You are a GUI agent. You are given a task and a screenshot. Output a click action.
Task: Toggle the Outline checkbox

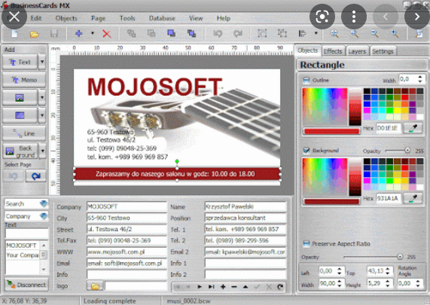(x=306, y=80)
